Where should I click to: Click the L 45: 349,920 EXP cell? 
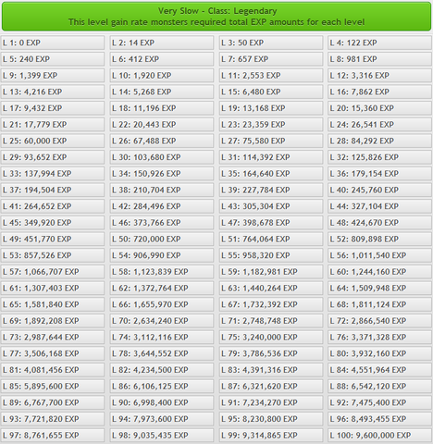pos(53,223)
